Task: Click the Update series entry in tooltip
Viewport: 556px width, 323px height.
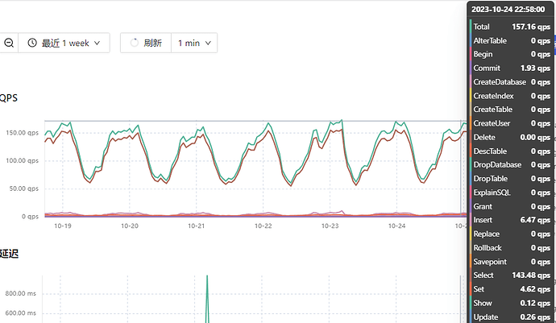Action: tap(511, 317)
